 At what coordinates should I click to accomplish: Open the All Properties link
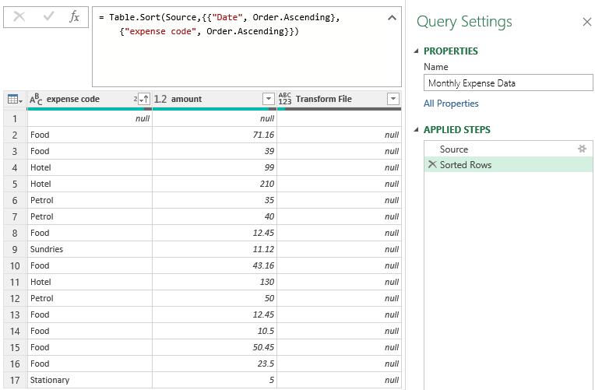(451, 104)
